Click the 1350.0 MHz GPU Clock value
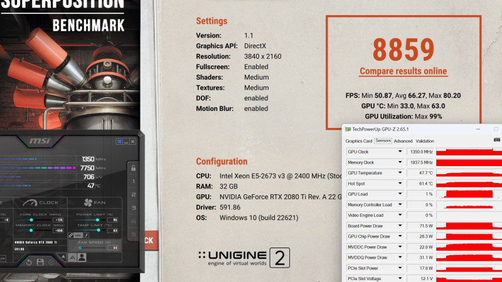 click(421, 152)
